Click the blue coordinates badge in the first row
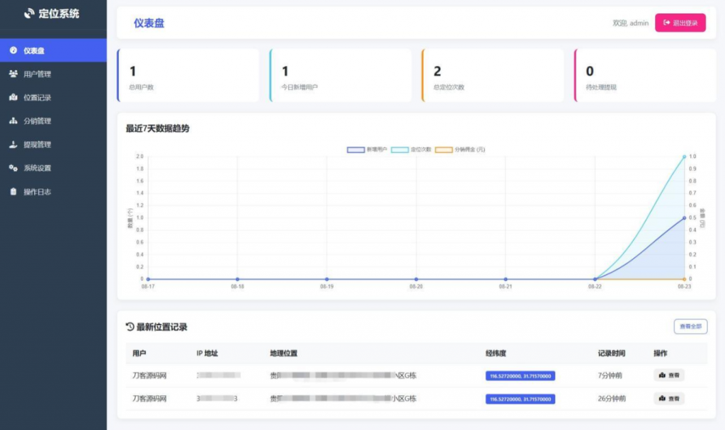 519,375
